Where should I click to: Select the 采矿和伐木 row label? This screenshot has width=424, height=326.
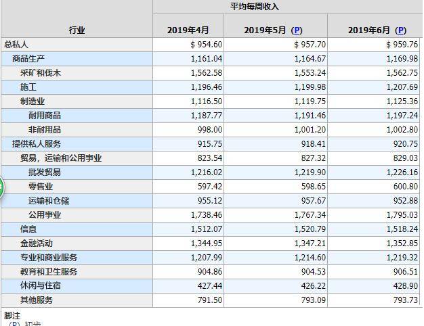point(40,73)
